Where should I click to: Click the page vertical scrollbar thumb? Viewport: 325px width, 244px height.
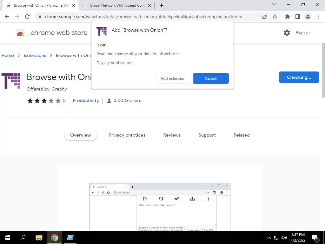pyautogui.click(x=323, y=70)
